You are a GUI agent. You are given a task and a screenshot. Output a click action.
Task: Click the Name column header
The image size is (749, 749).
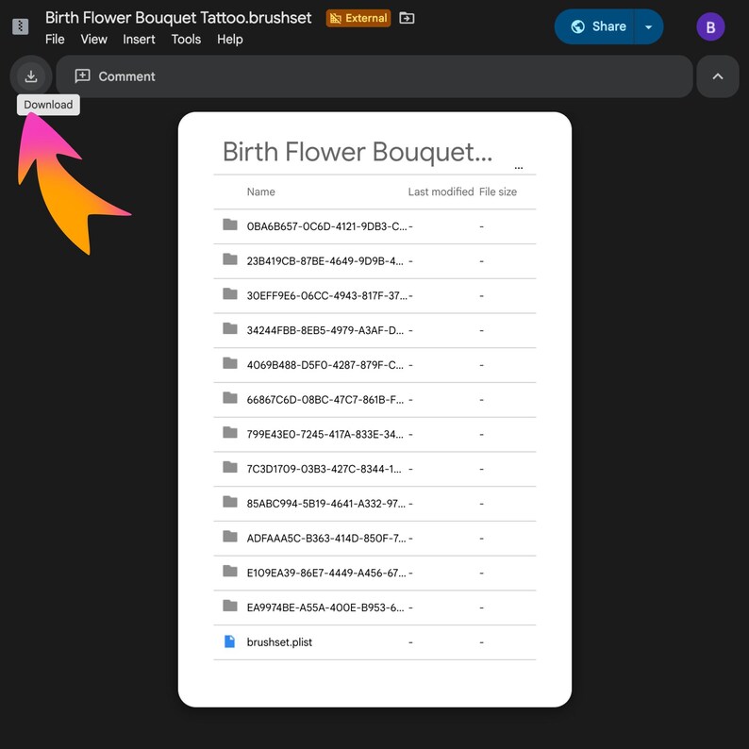point(260,192)
